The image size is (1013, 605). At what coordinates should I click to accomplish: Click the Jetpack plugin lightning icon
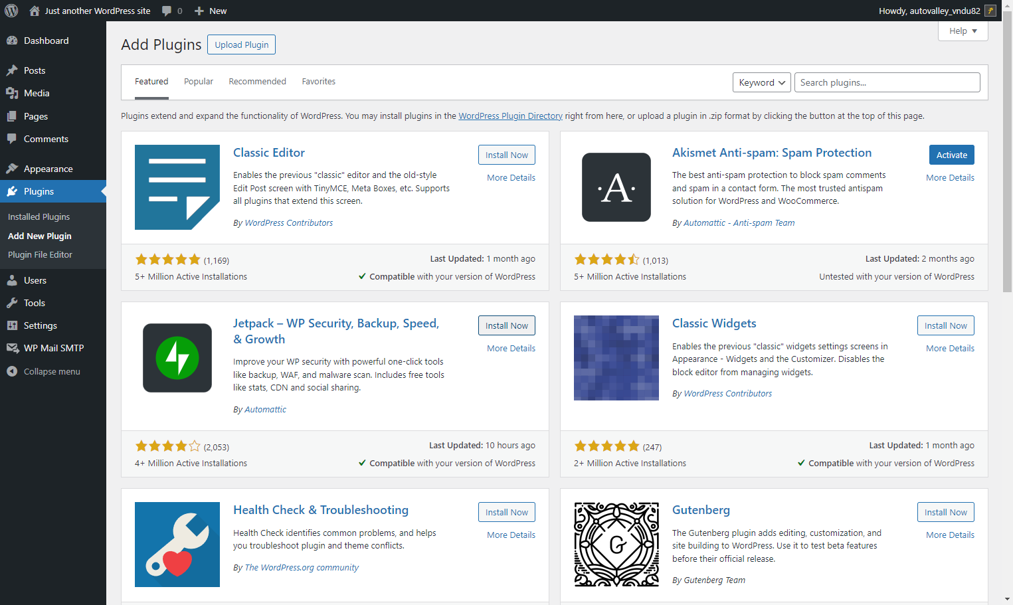click(177, 358)
